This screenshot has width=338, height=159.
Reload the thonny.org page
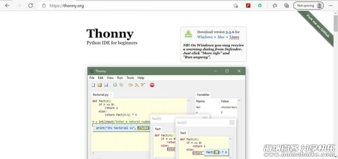30,5
